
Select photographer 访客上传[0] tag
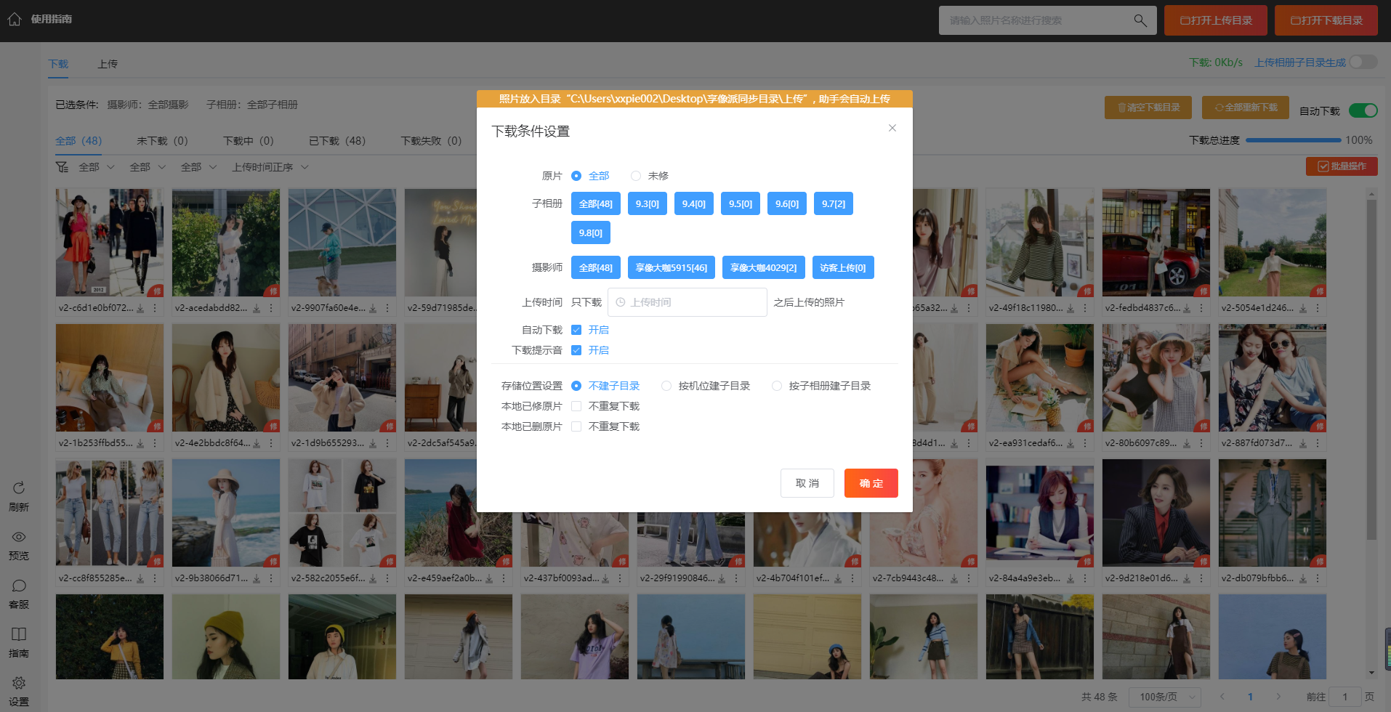(843, 268)
